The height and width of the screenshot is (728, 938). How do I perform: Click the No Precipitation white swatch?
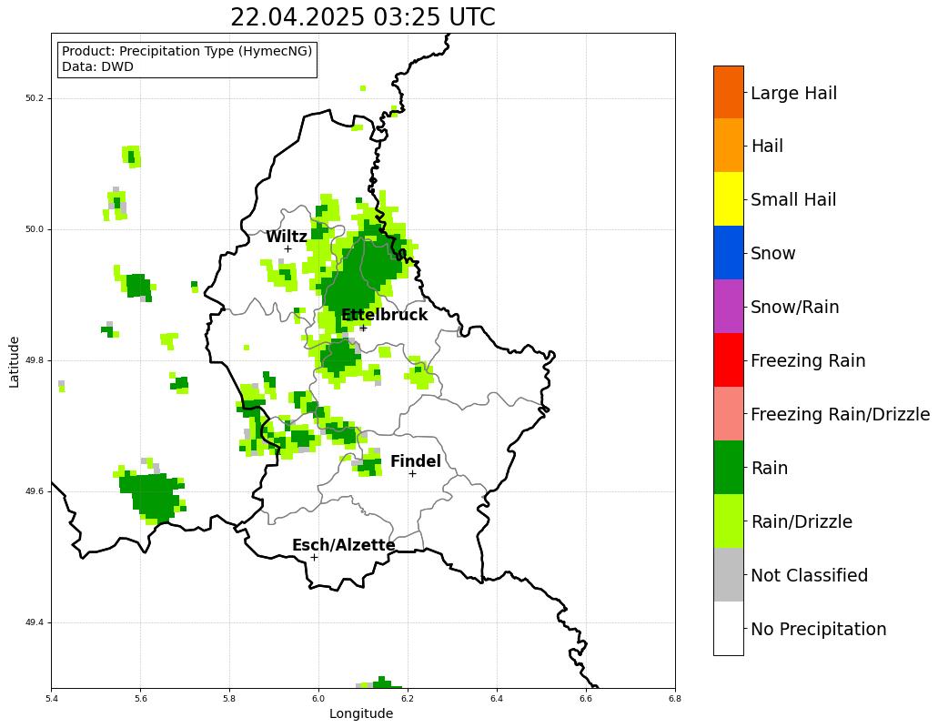pyautogui.click(x=729, y=629)
